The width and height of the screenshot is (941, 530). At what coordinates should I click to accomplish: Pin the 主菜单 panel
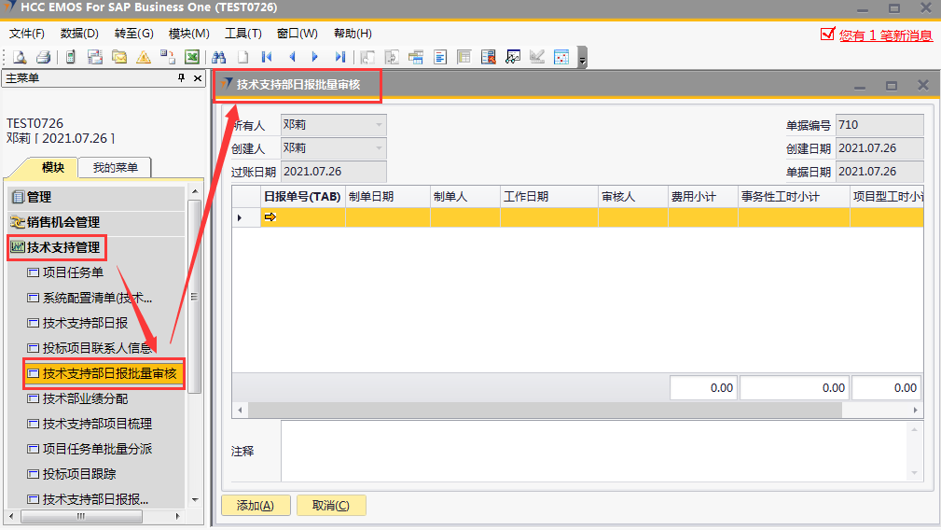coord(182,79)
